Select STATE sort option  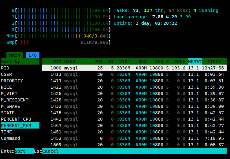point(8,113)
